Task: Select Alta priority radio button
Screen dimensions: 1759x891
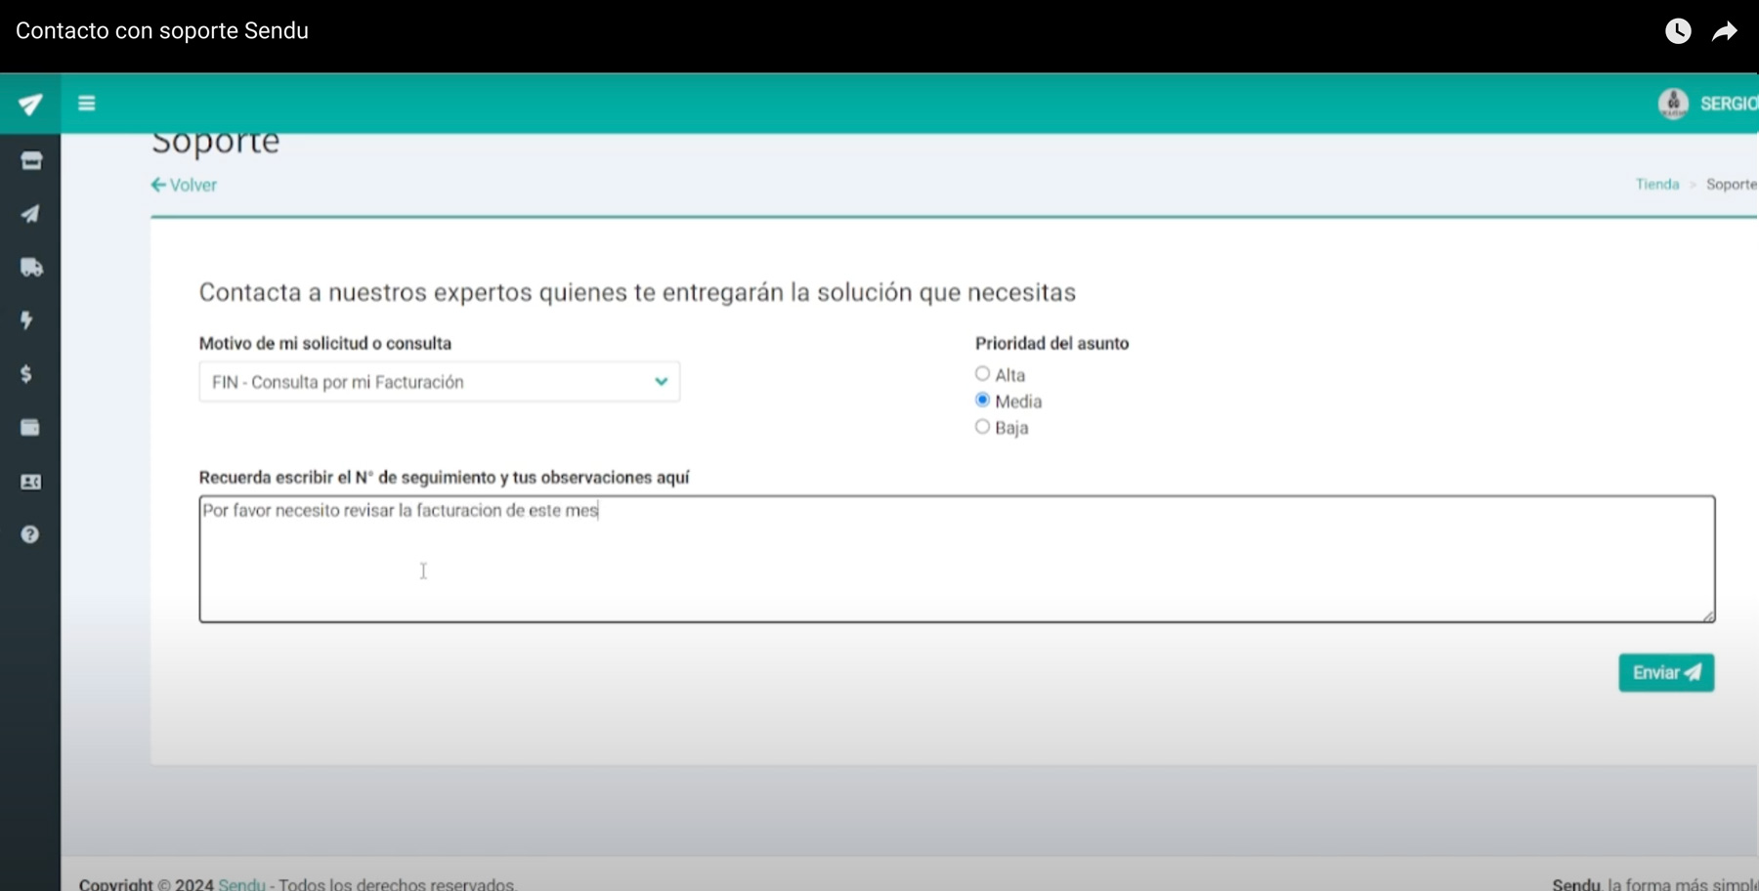Action: (982, 374)
